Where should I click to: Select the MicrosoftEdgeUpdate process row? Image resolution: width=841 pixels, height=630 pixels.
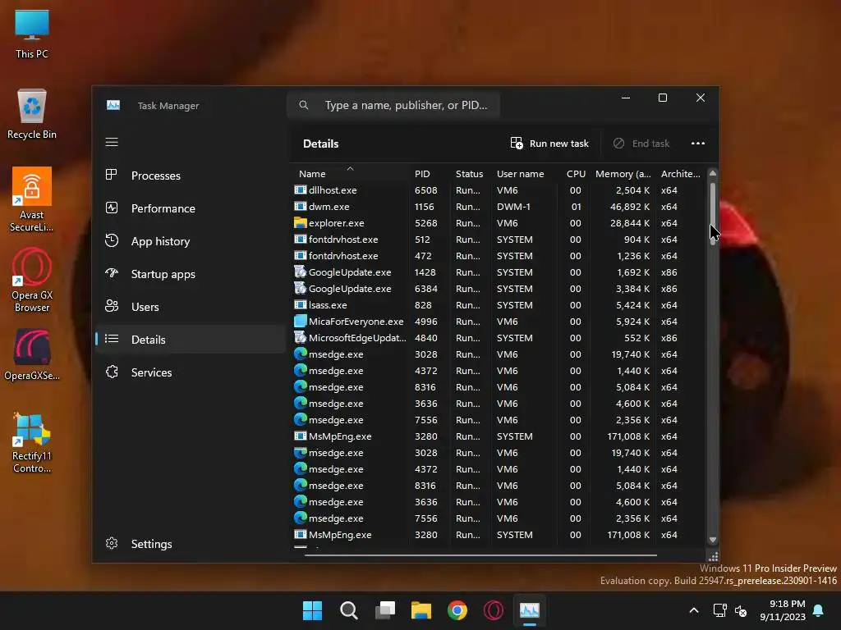pyautogui.click(x=499, y=338)
